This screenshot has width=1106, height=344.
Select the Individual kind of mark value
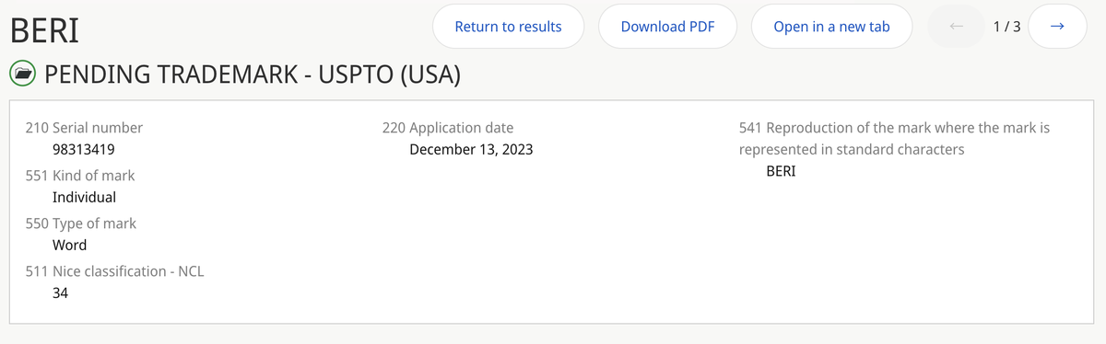tap(84, 197)
